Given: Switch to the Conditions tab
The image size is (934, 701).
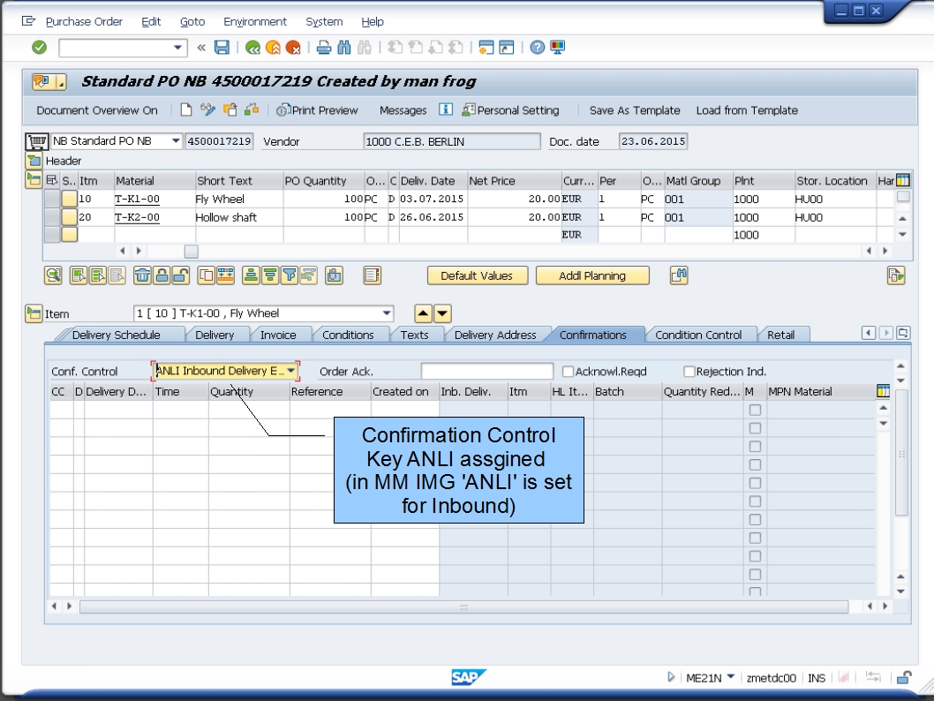Looking at the screenshot, I should click(x=348, y=335).
